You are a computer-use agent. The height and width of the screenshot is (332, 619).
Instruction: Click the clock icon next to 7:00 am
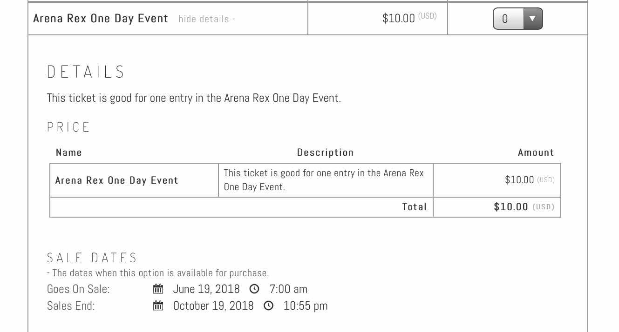click(254, 289)
